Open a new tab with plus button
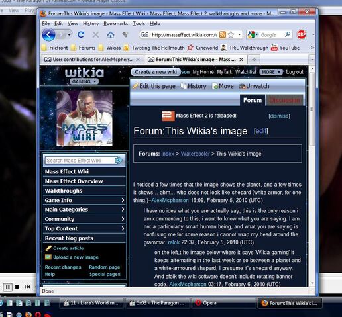The image size is (342, 317). click(254, 60)
